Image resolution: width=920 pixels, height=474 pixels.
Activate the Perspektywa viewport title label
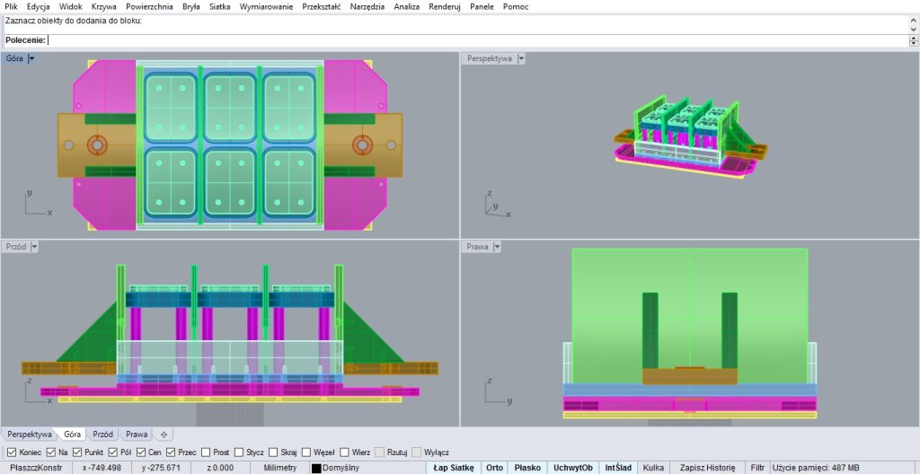pyautogui.click(x=490, y=58)
